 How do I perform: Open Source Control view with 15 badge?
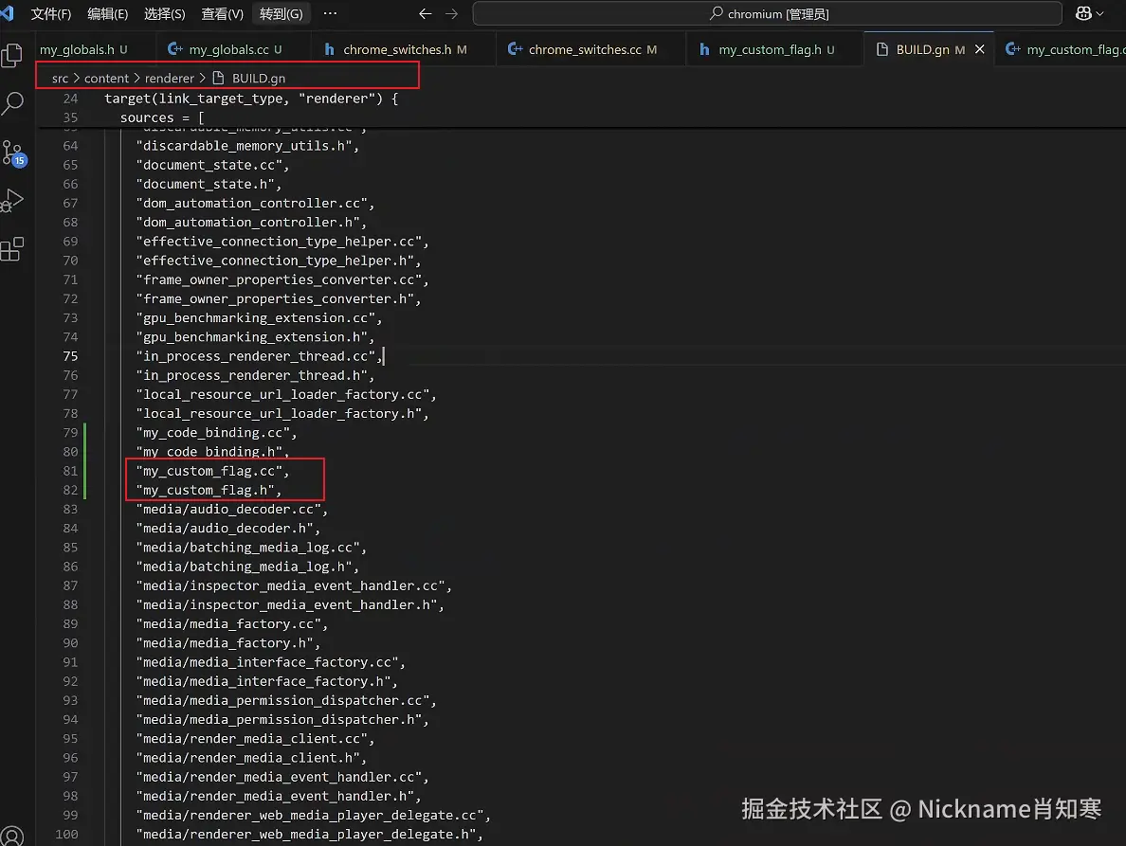13,153
